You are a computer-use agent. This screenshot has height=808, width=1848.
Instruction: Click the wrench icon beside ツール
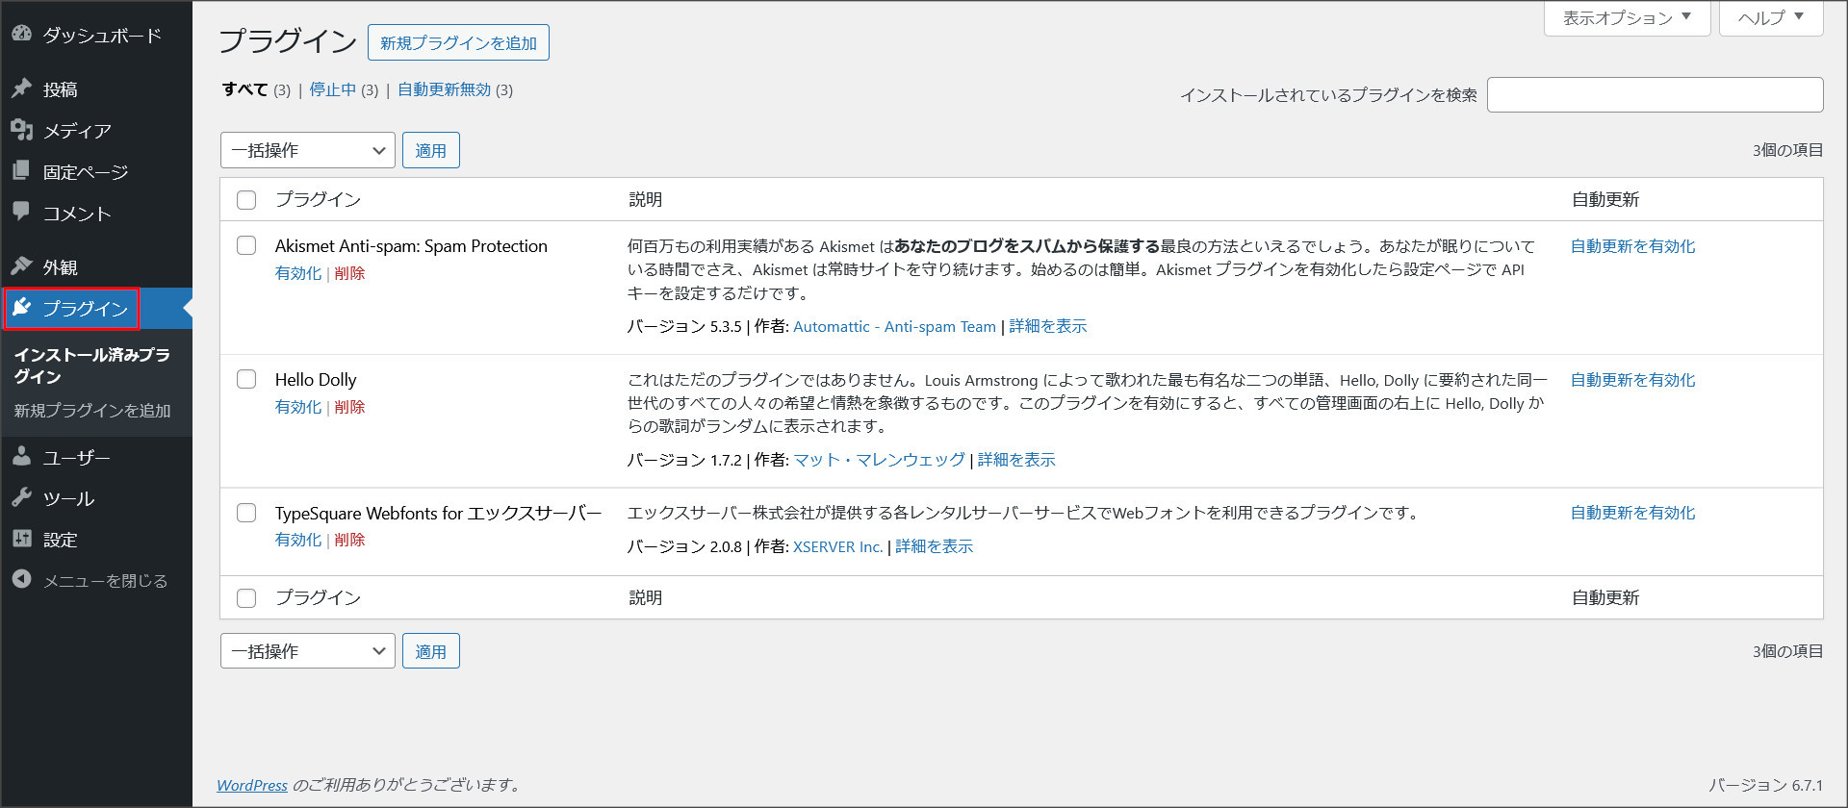[x=21, y=498]
